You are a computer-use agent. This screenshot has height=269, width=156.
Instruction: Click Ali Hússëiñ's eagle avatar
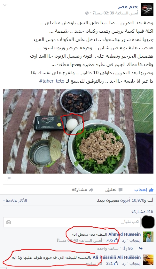(148, 260)
